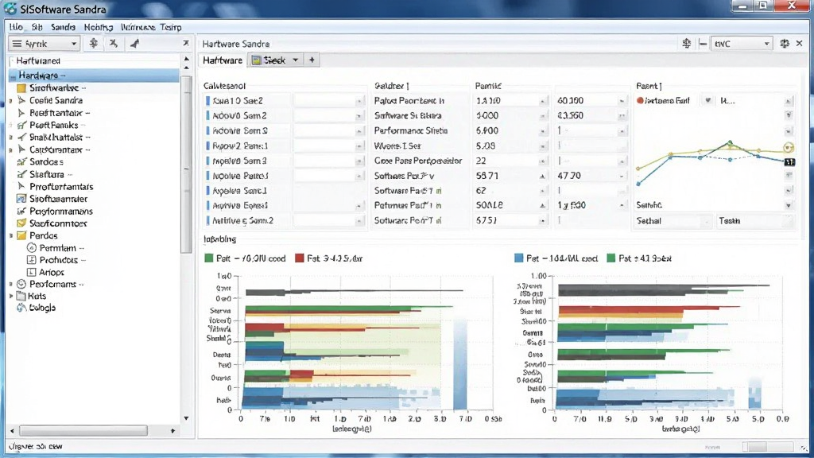Click the left panel horizontal scrollbar thumb
The width and height of the screenshot is (814, 458).
(83, 430)
